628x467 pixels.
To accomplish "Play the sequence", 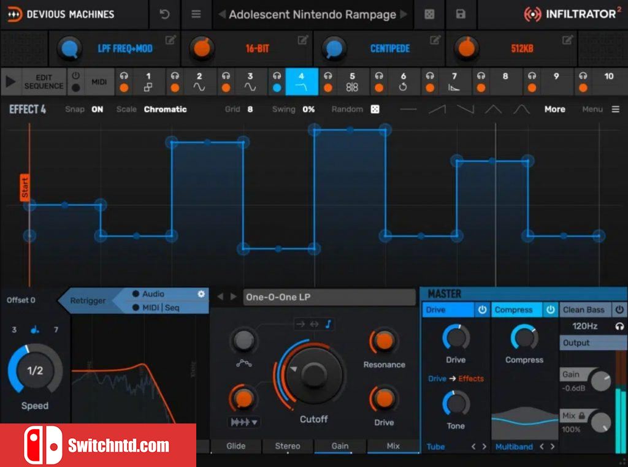I will [11, 82].
